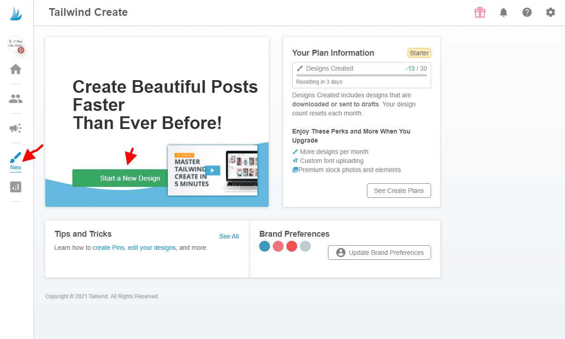Open the settings gear icon
565x339 pixels.
tap(551, 12)
